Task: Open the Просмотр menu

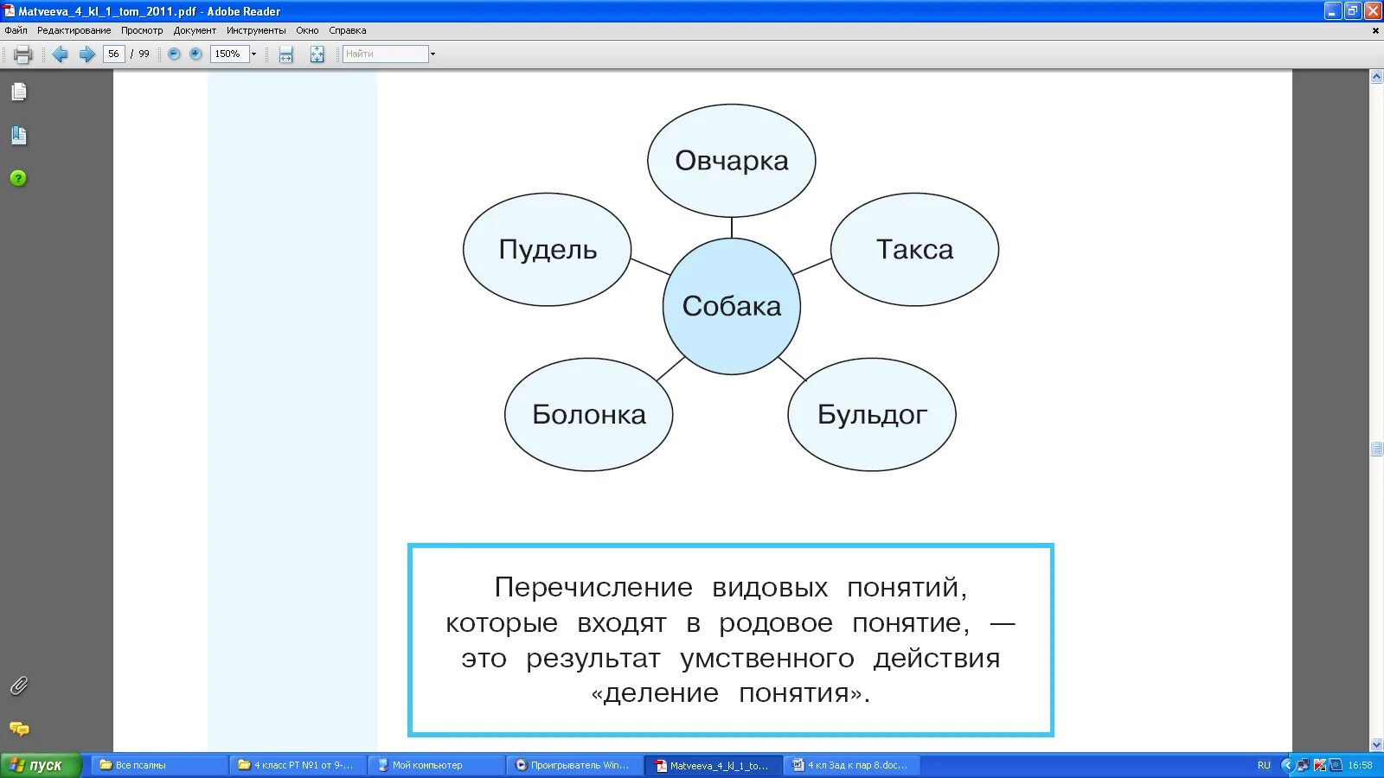Action: coord(142,30)
